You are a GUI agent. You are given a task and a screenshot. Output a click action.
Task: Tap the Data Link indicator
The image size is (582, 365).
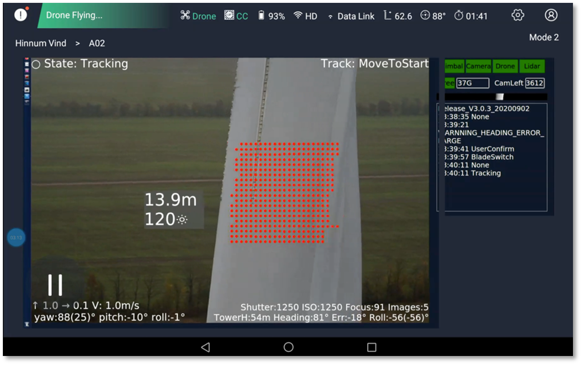pyautogui.click(x=351, y=16)
